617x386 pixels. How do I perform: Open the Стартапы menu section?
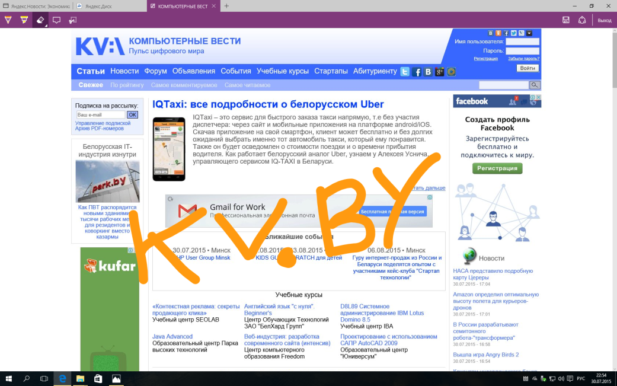tap(331, 71)
